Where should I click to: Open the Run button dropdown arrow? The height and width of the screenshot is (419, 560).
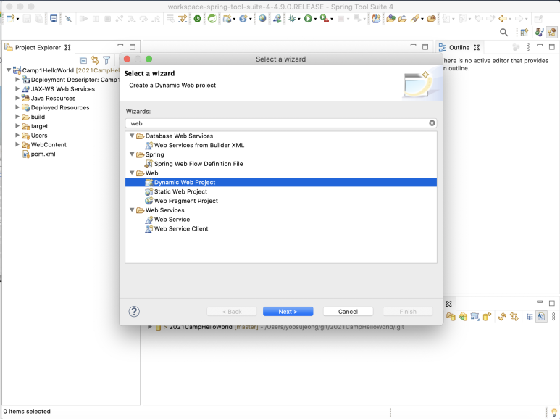[x=315, y=19]
